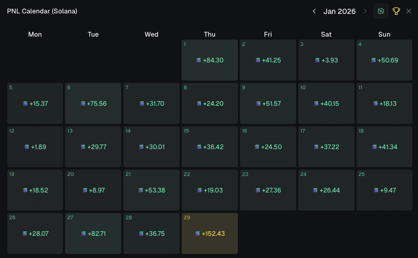Image resolution: width=418 pixels, height=258 pixels.
Task: Select the January 21 cell showing +53.38
Action: pos(151,190)
